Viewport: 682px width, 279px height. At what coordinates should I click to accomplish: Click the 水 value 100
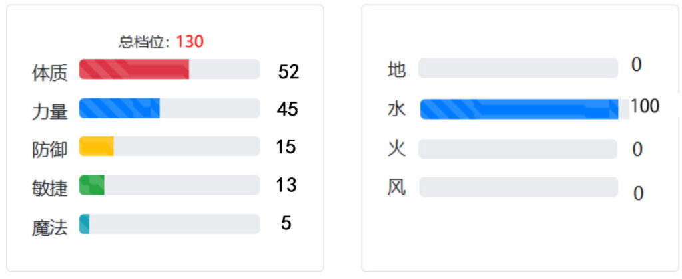(x=645, y=106)
